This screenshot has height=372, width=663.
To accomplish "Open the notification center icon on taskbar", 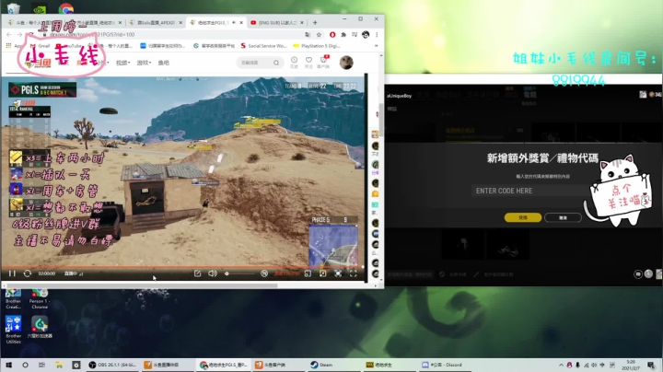I will coord(652,365).
